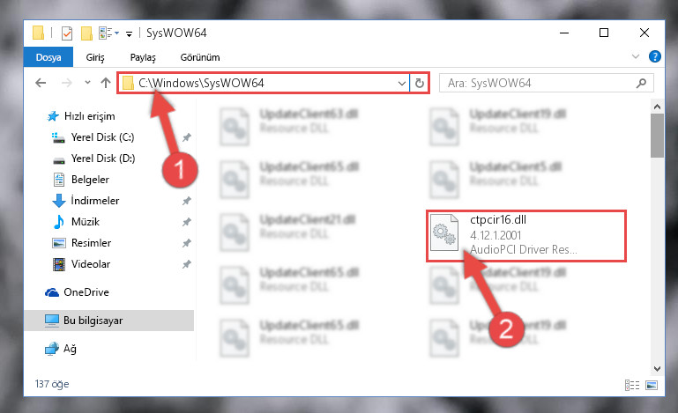Open the Help question mark icon
Image resolution: width=678 pixels, height=413 pixels.
click(x=655, y=56)
